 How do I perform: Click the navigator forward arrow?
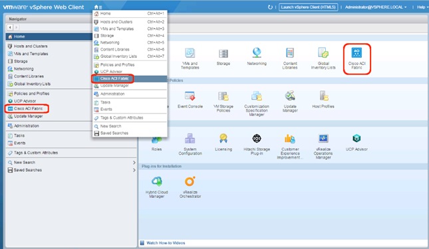[16, 27]
